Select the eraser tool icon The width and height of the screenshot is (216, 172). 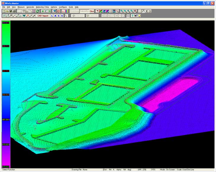point(54,11)
